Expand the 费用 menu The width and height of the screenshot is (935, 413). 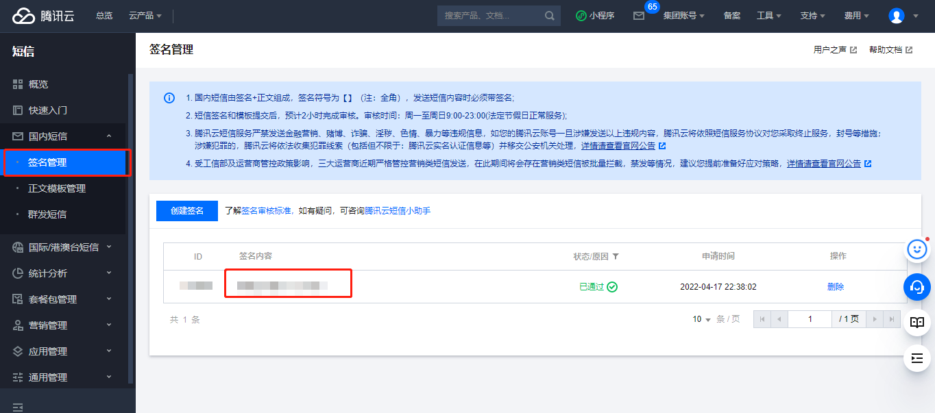click(857, 16)
